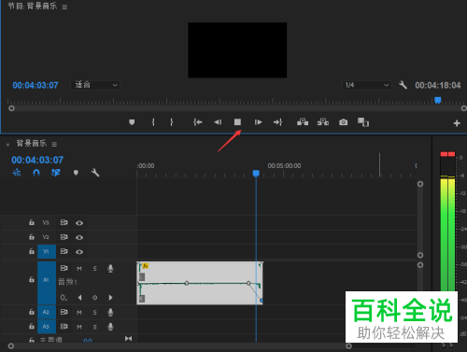The width and height of the screenshot is (467, 352).
Task: Toggle sync lock for V1
Action: [64, 251]
